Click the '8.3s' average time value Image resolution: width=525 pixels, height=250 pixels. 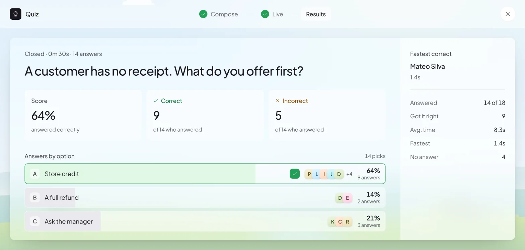click(x=500, y=130)
